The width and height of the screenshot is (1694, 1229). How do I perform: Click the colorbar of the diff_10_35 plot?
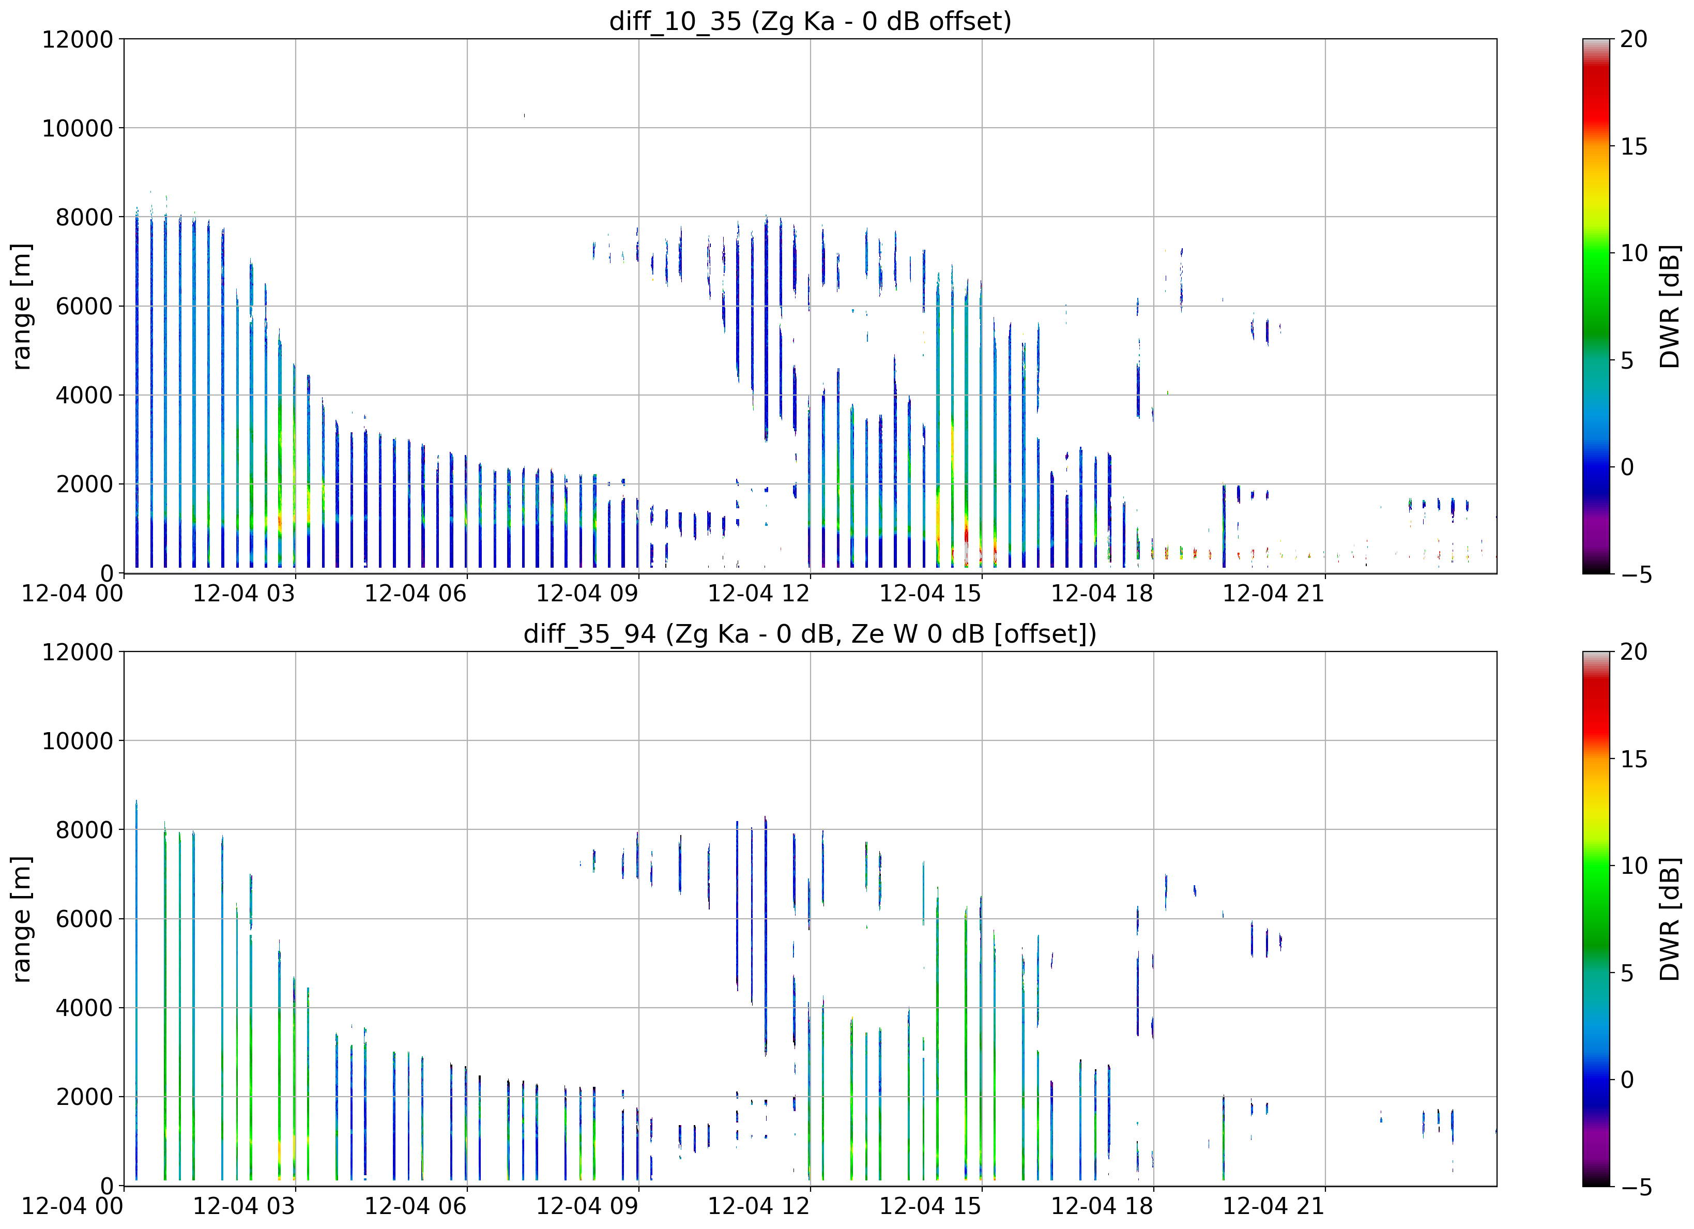[x=1597, y=306]
